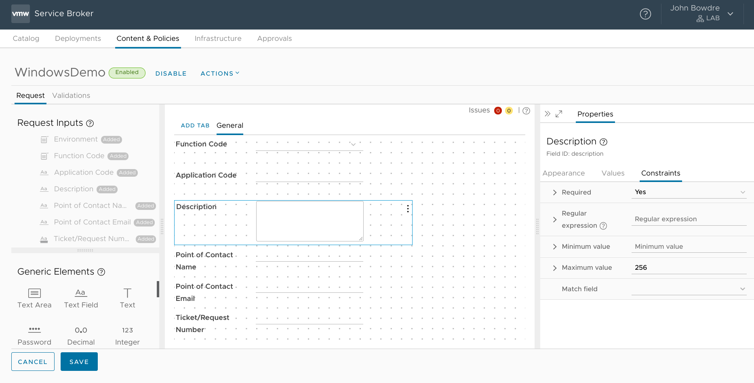754x383 pixels.
Task: Click the red Issues error count badge
Action: coord(498,111)
